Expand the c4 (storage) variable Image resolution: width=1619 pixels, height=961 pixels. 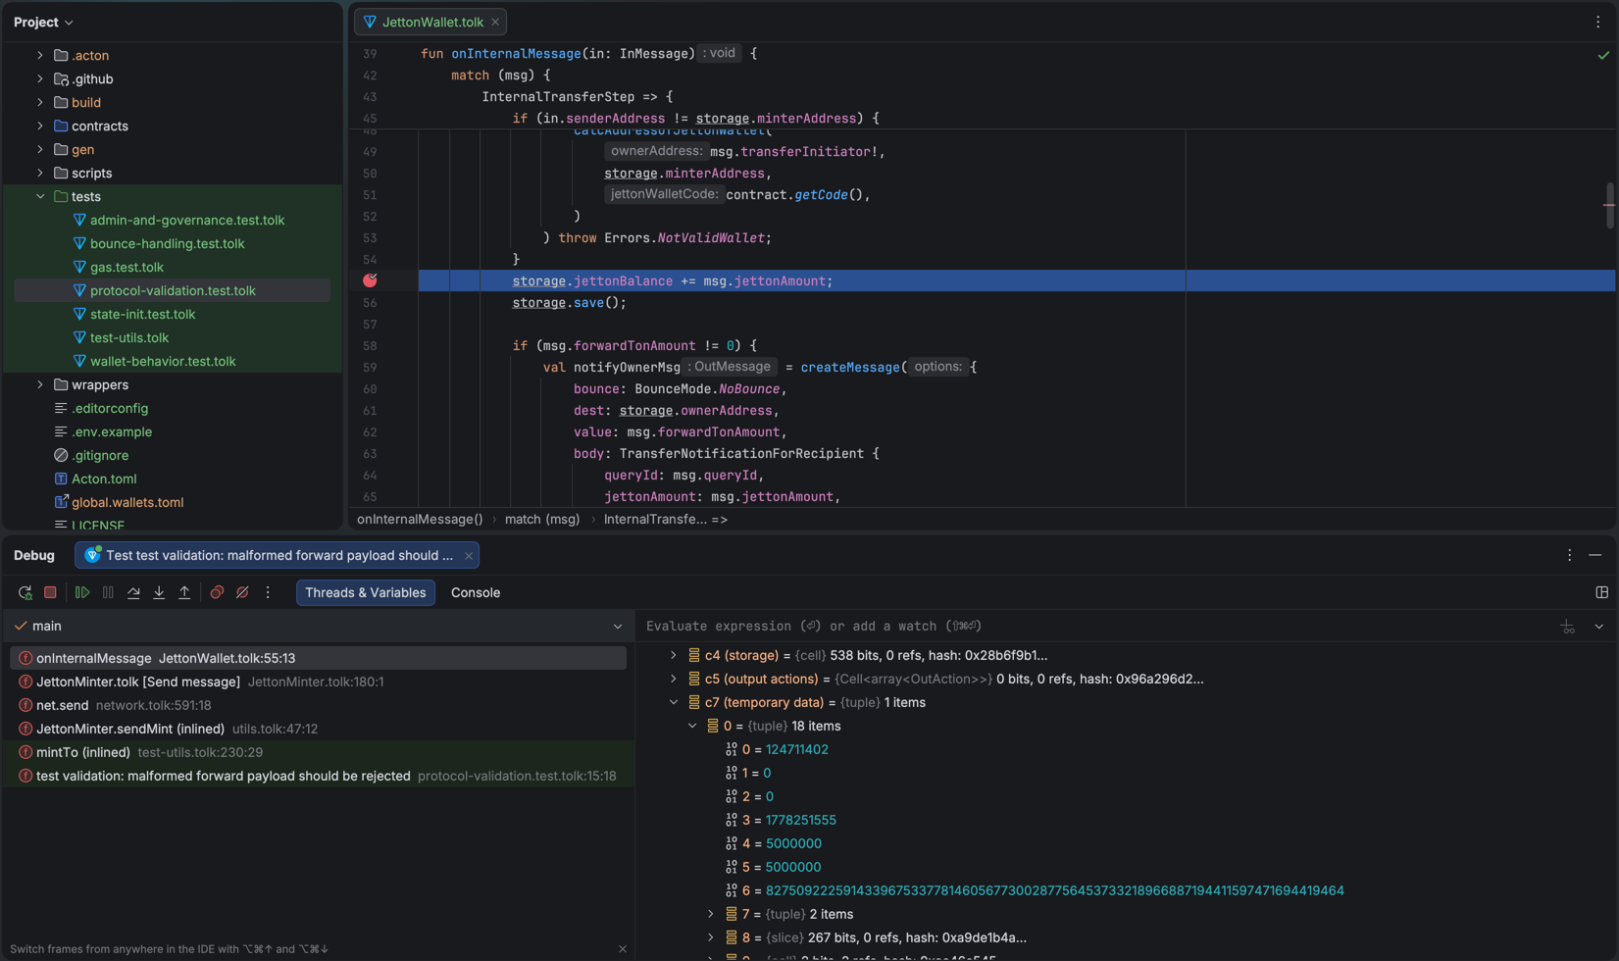pos(673,655)
